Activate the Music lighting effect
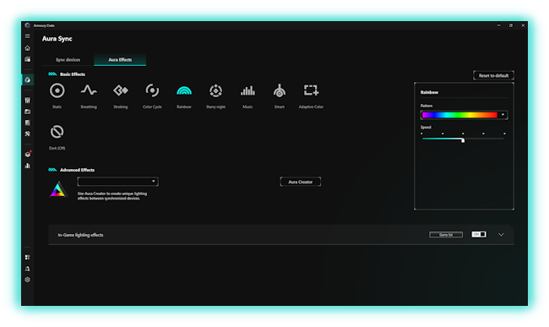This screenshot has width=549, height=327. pyautogui.click(x=247, y=90)
